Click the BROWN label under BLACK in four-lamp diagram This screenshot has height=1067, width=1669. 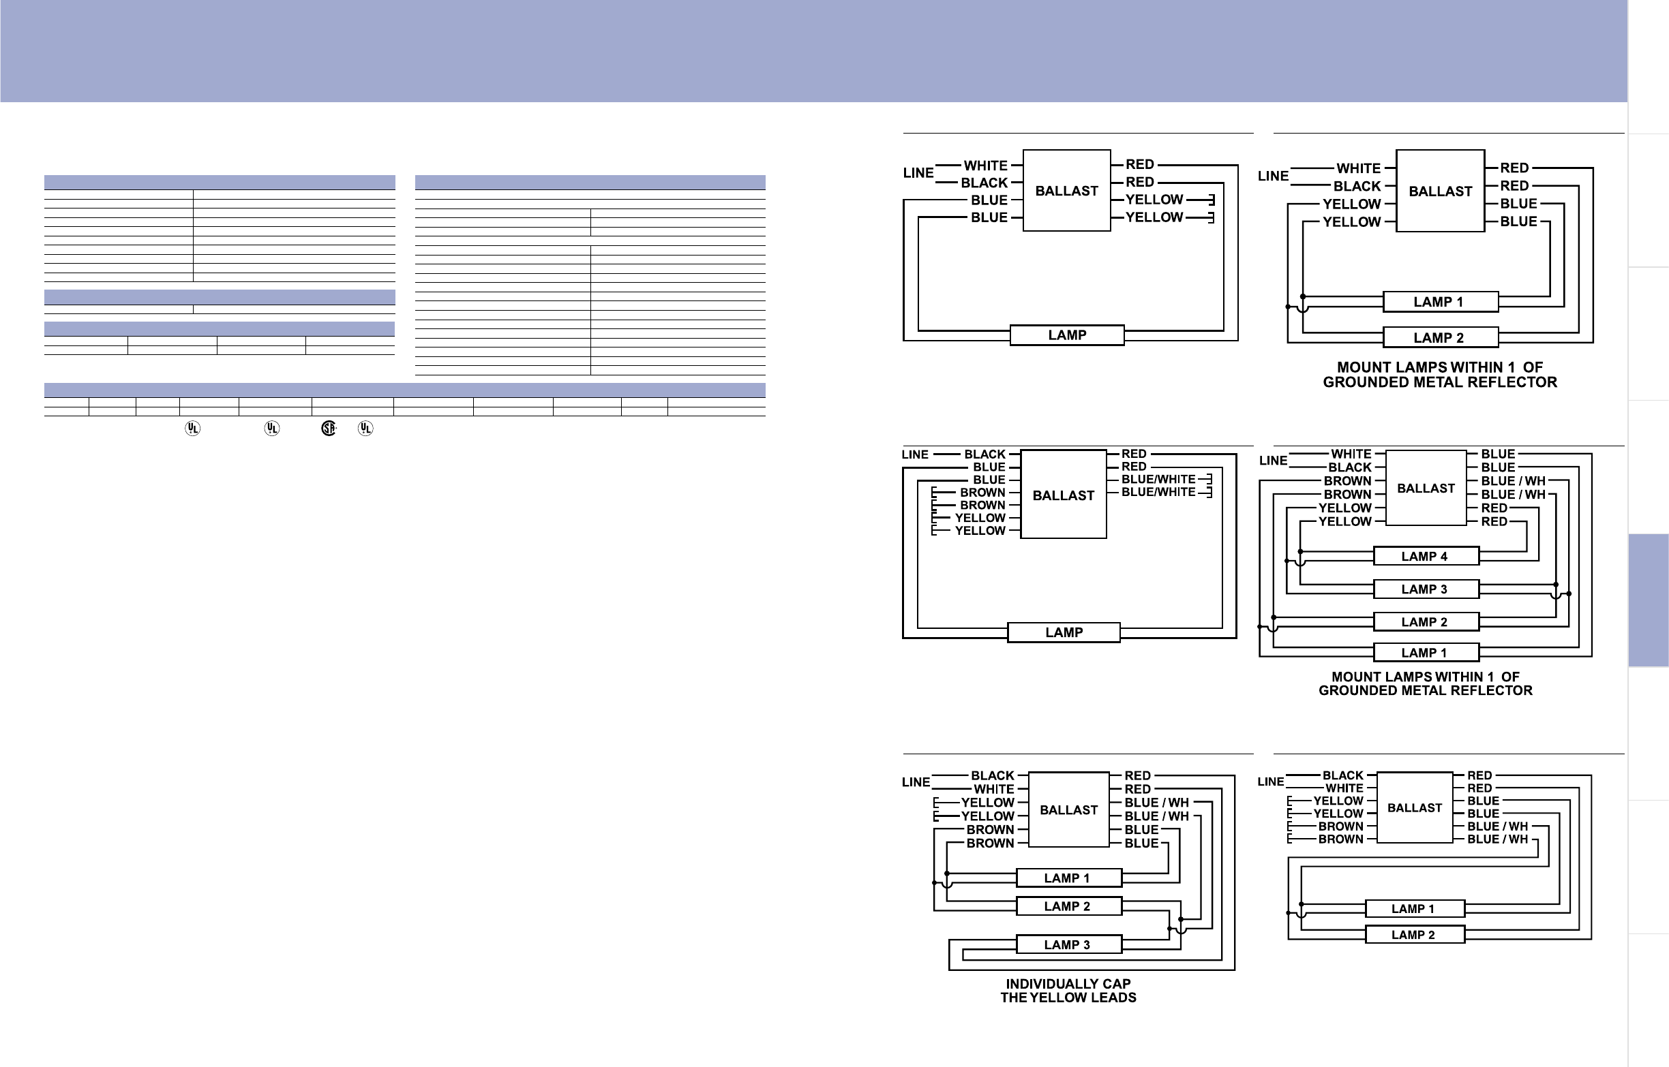coord(1347,481)
